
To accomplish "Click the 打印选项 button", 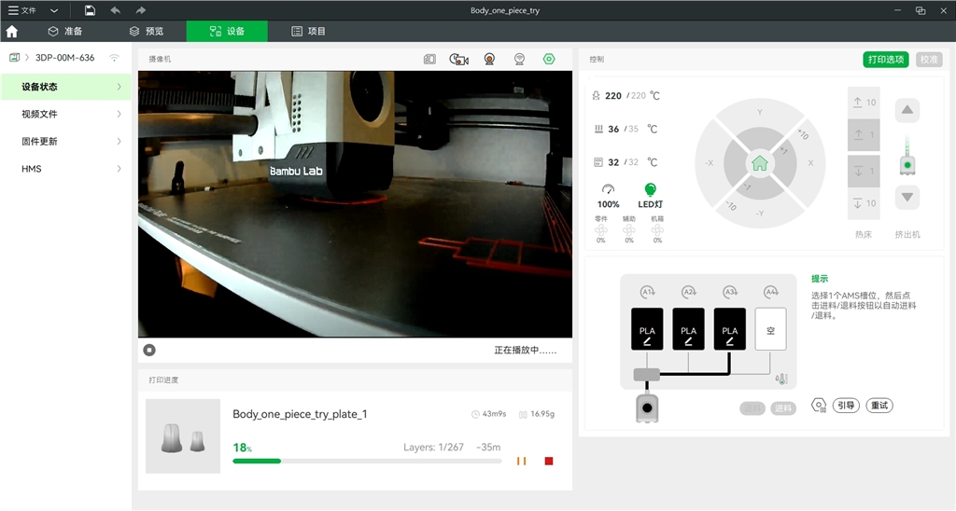I will tap(885, 59).
